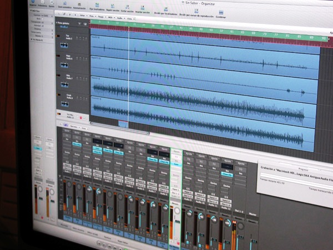Click the pan knob on Out 1-2 strip
Screen dimensions: 333x250
(x=241, y=226)
